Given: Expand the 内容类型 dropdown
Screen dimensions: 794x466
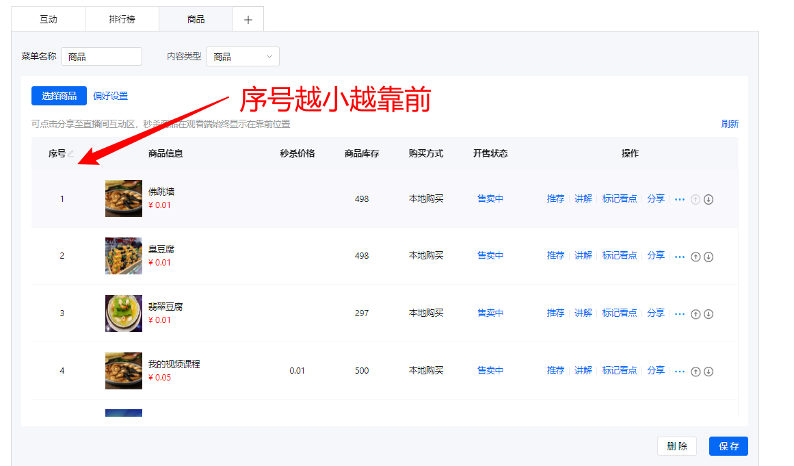Looking at the screenshot, I should [x=243, y=57].
